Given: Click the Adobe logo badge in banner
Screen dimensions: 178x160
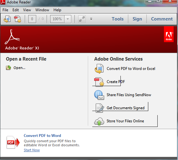Looking at the screenshot, I should tap(169, 34).
